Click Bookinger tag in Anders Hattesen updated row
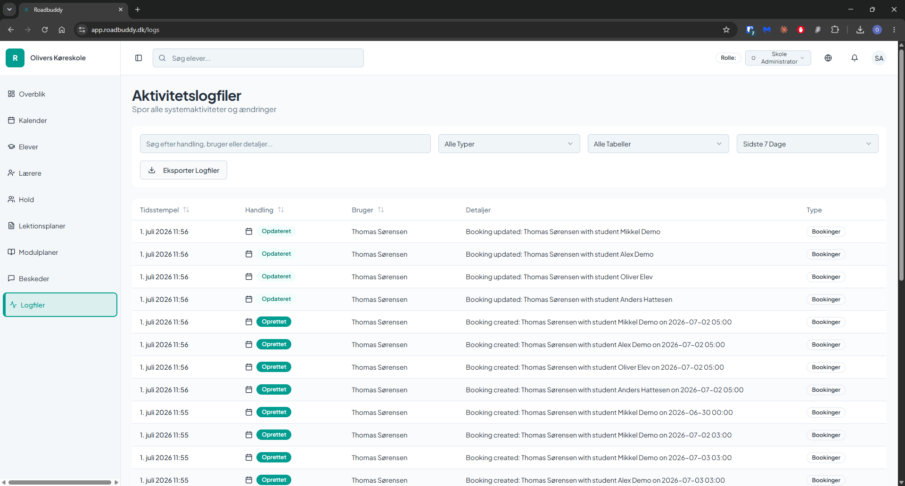 826,299
